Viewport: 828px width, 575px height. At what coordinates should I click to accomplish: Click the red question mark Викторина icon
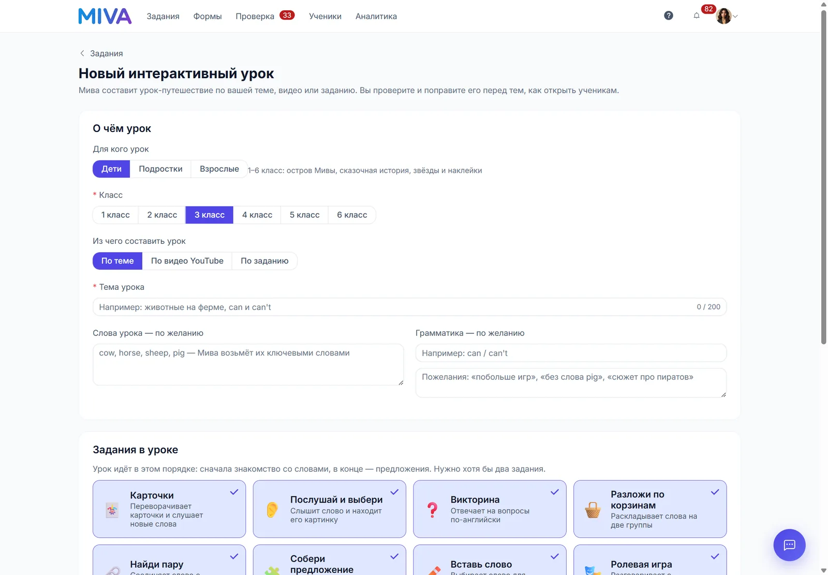tap(433, 510)
